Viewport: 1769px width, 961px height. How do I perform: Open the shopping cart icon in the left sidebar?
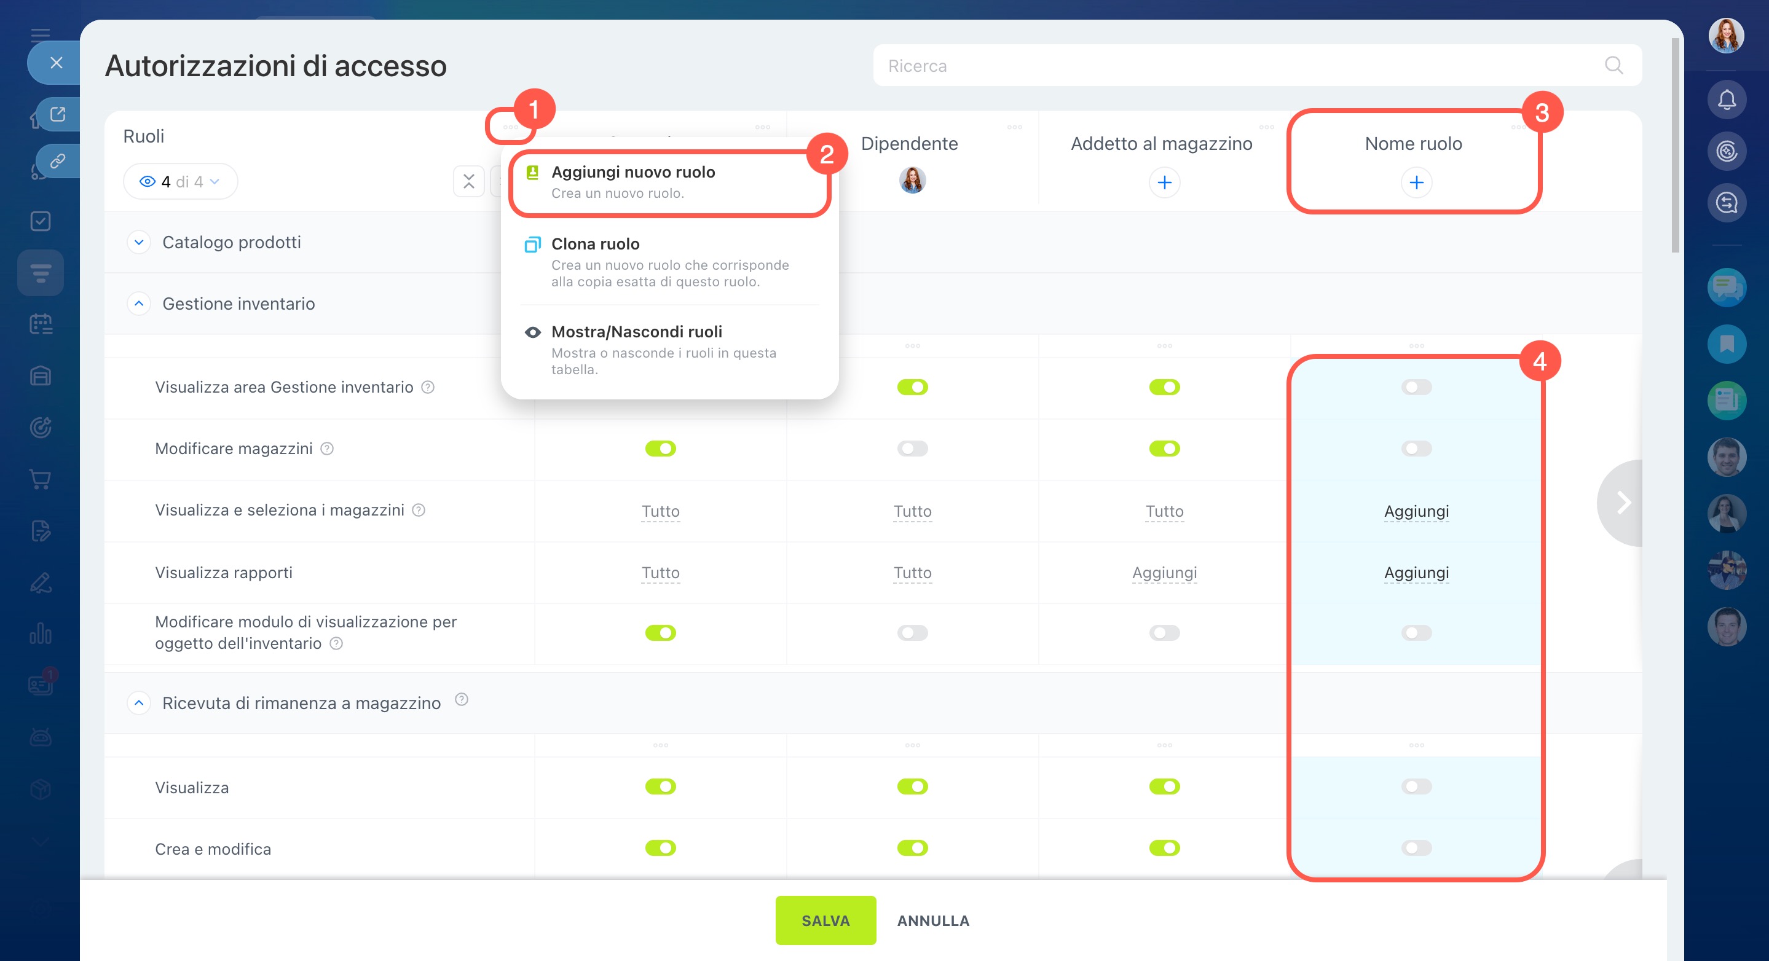[x=41, y=479]
